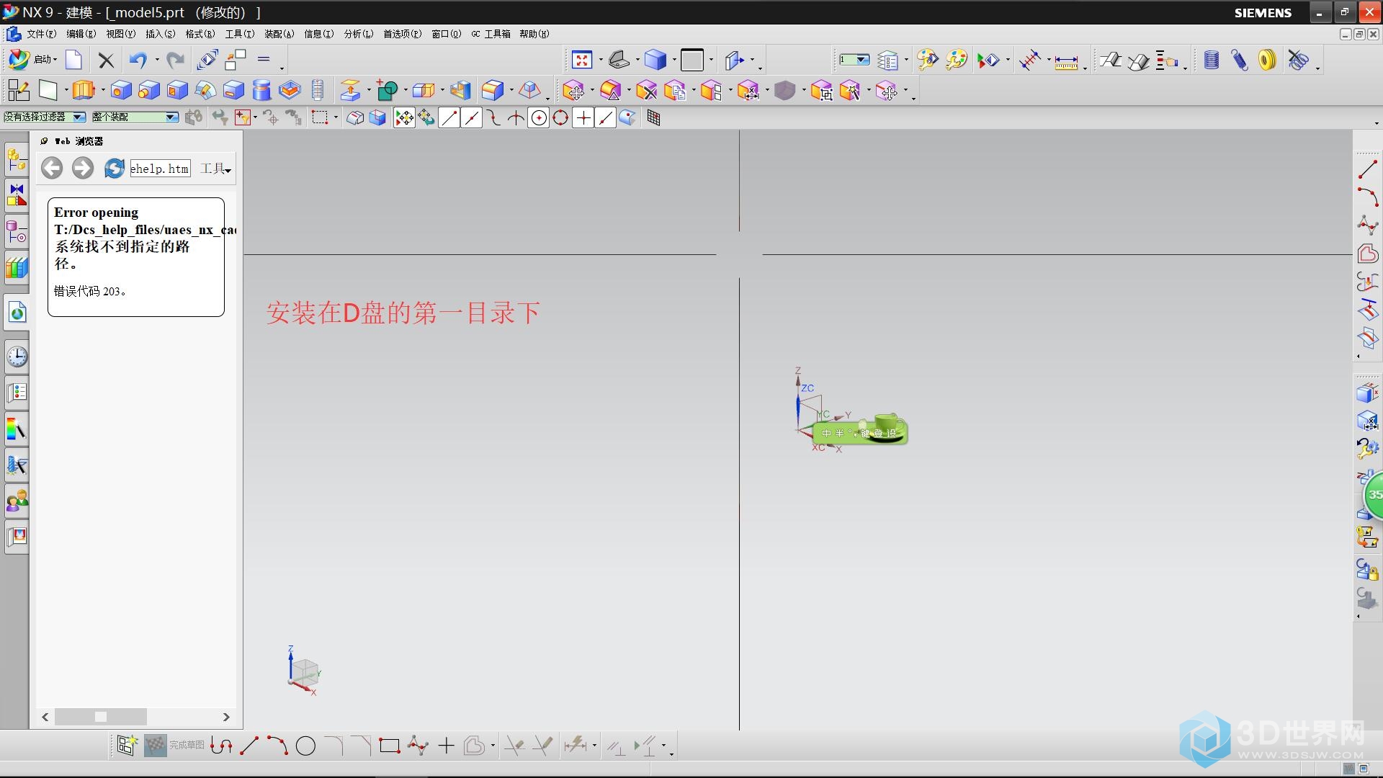Open the 视图(V) menu
Viewport: 1383px width, 778px height.
pyautogui.click(x=120, y=34)
